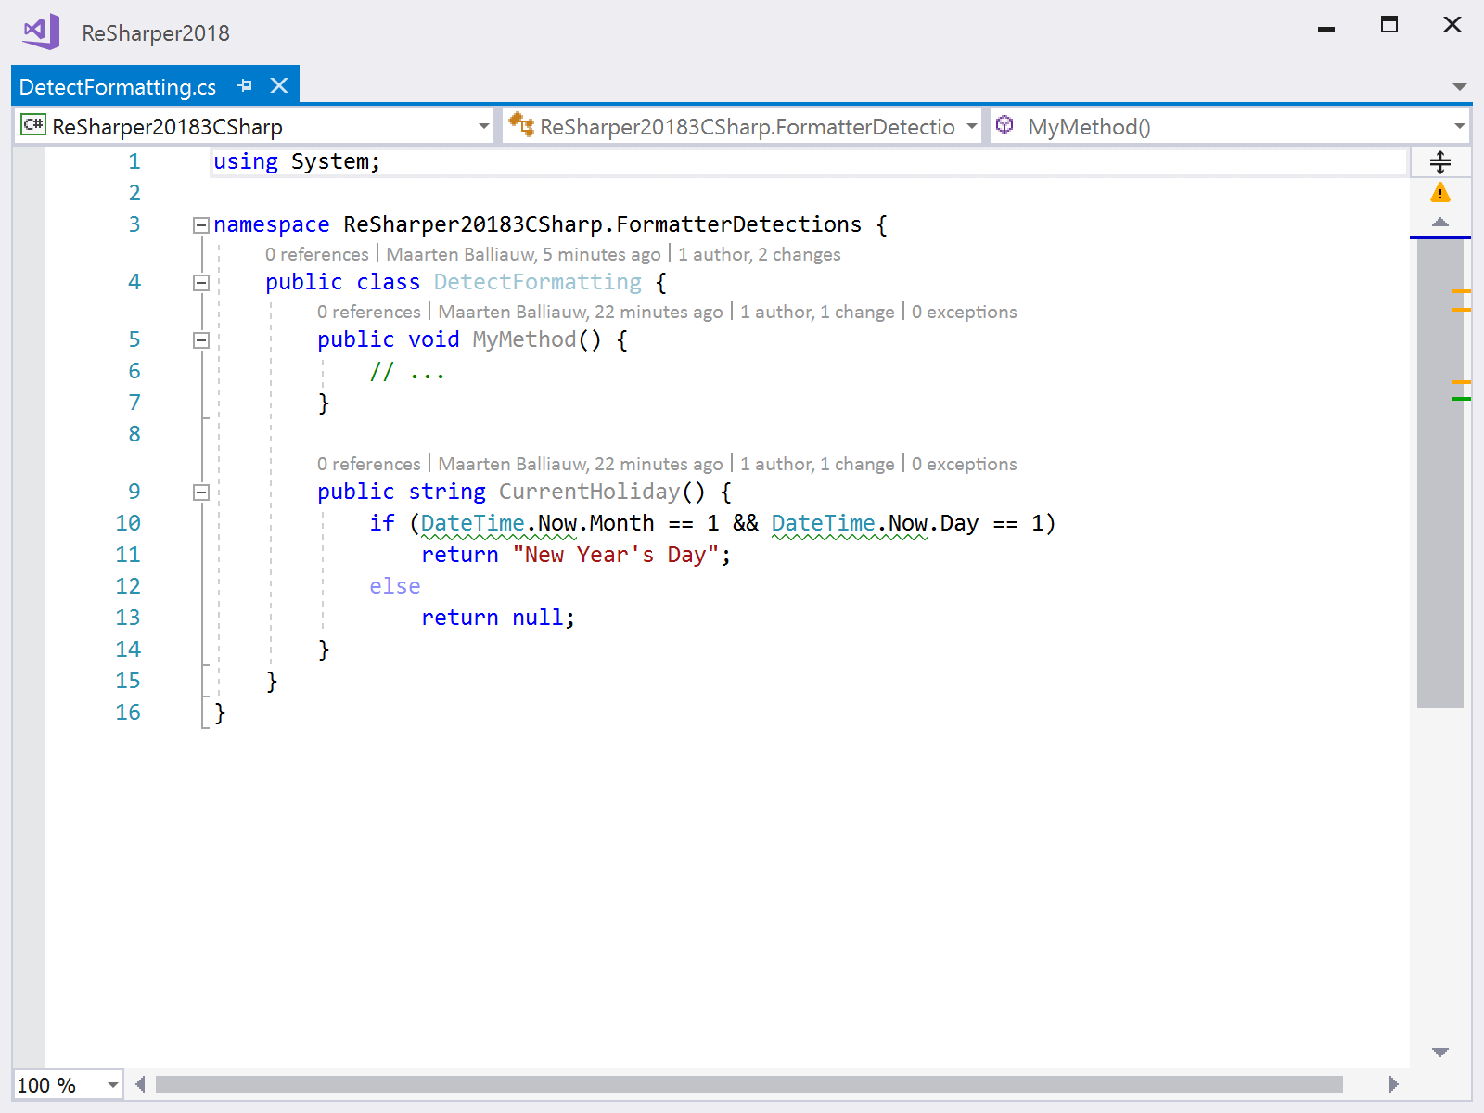This screenshot has height=1113, width=1484.
Task: Collapse the CurrentHoliday block on line 9
Action: click(x=200, y=492)
